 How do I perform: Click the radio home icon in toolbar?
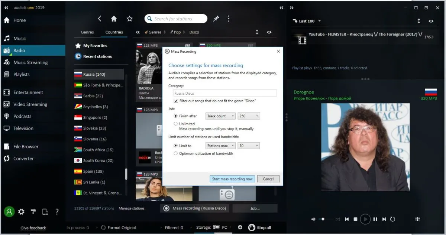click(x=114, y=19)
